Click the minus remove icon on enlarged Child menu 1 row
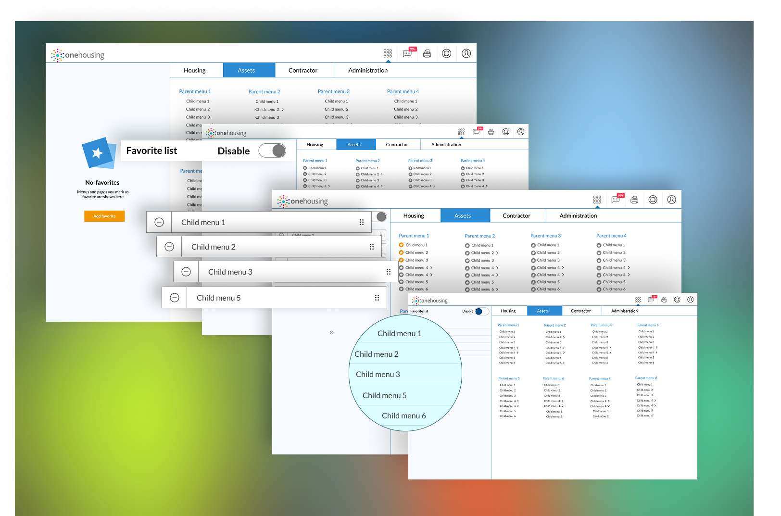 [159, 222]
